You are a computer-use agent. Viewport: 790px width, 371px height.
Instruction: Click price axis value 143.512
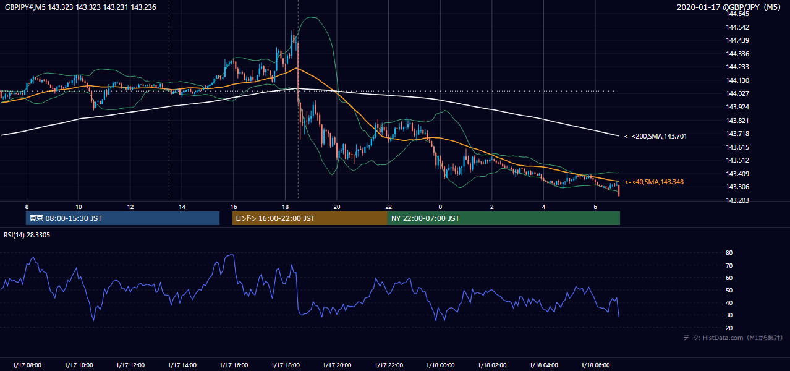pos(738,160)
